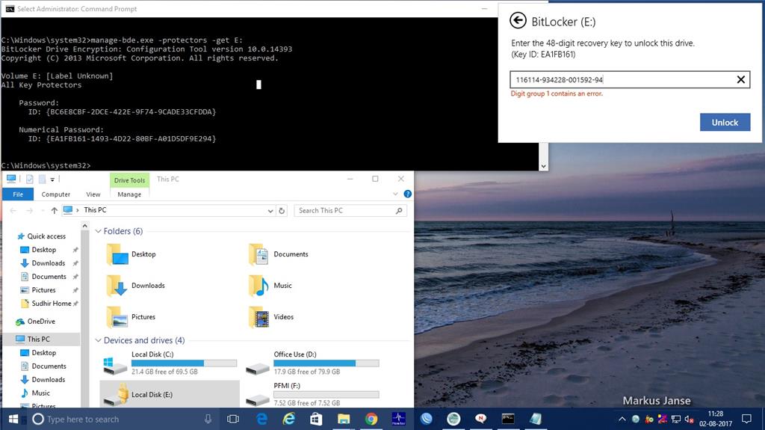
Task: Open the Pictures folder in Folders group
Action: [x=131, y=316]
